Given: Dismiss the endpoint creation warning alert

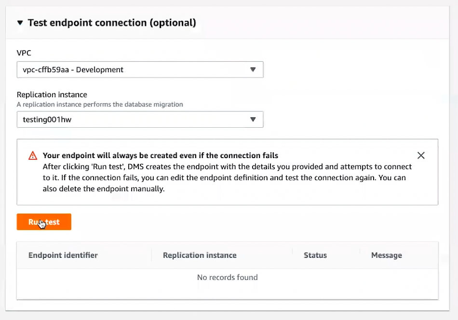Looking at the screenshot, I should 421,155.
